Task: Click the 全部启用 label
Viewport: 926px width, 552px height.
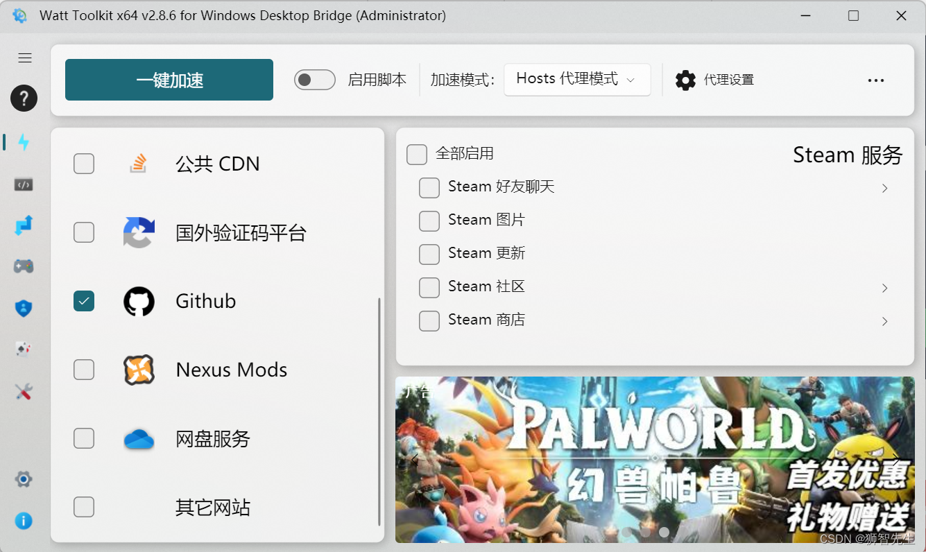Action: point(465,153)
